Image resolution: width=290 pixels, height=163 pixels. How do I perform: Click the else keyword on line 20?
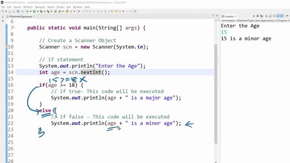pyautogui.click(x=45, y=110)
